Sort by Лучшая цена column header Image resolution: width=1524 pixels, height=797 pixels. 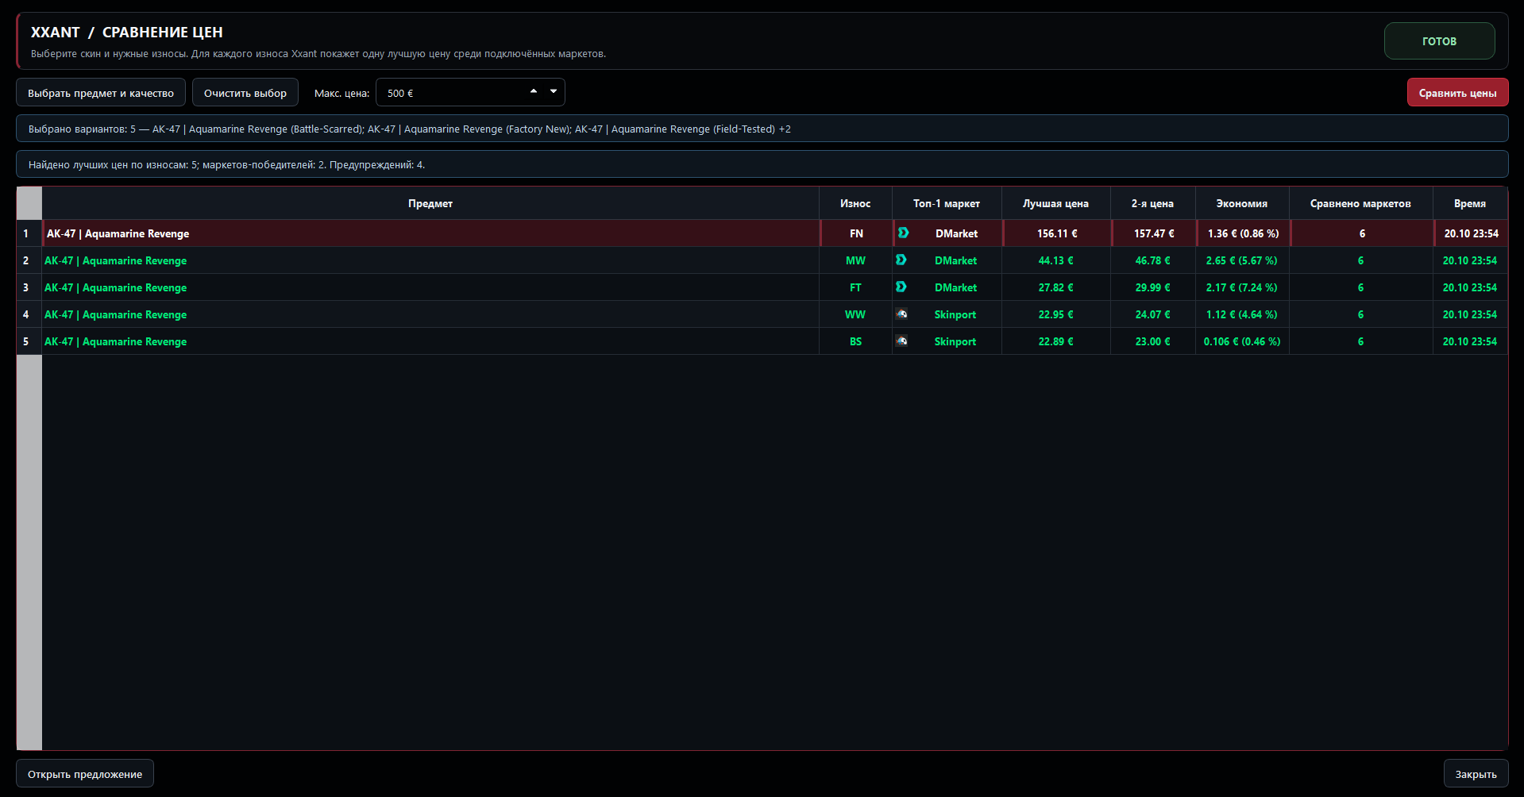1055,204
